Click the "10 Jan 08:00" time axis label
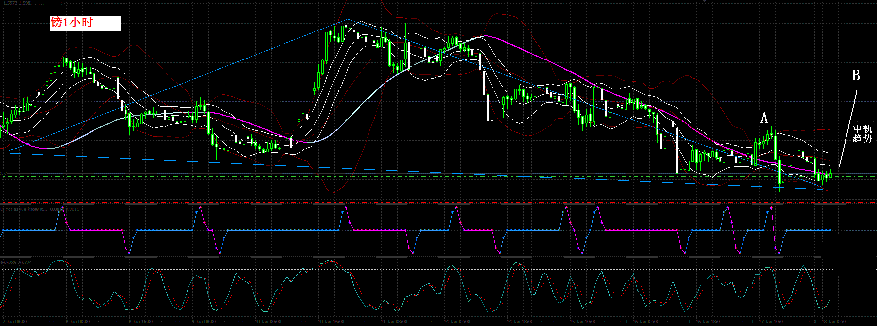 coord(300,321)
